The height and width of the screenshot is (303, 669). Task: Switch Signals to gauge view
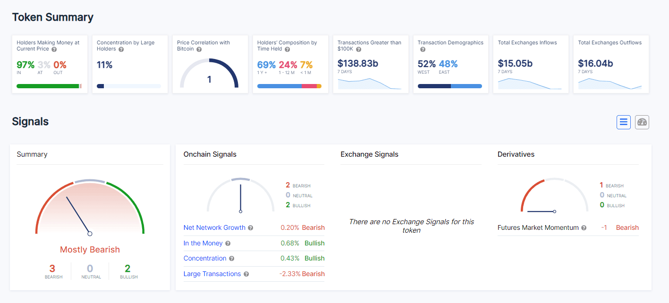(642, 122)
